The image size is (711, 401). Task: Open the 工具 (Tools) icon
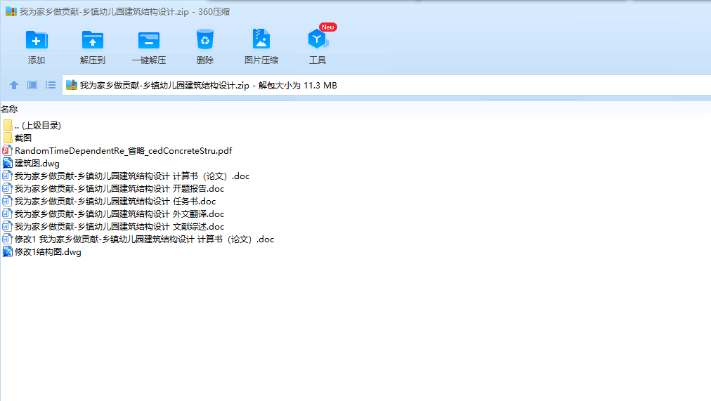pos(318,39)
